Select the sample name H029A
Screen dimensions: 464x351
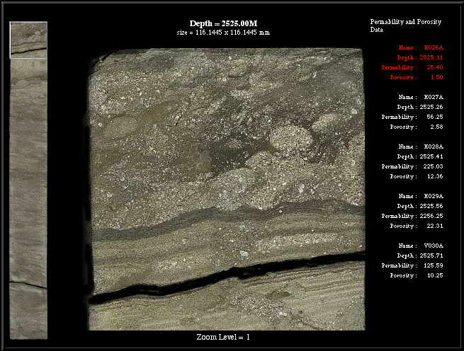pyautogui.click(x=434, y=196)
